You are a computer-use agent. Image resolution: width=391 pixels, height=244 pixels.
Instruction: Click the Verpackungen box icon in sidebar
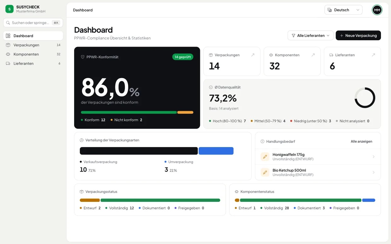(x=8, y=45)
